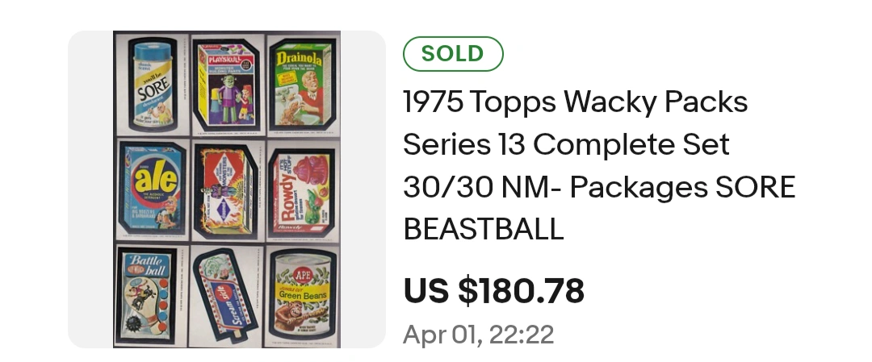
Task: Click the word SORE in listing title
Action: point(755,187)
